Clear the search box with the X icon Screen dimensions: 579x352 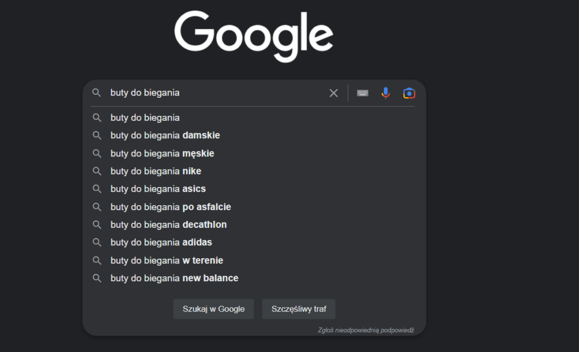point(334,93)
